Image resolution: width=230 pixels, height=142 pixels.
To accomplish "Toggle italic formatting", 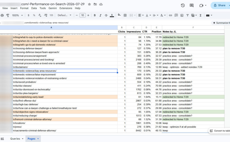I will pos(100,15).
